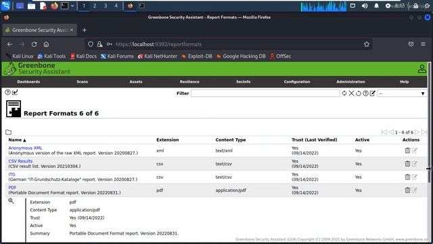Open a new browser tab
The image size is (433, 244).
coord(85,30)
